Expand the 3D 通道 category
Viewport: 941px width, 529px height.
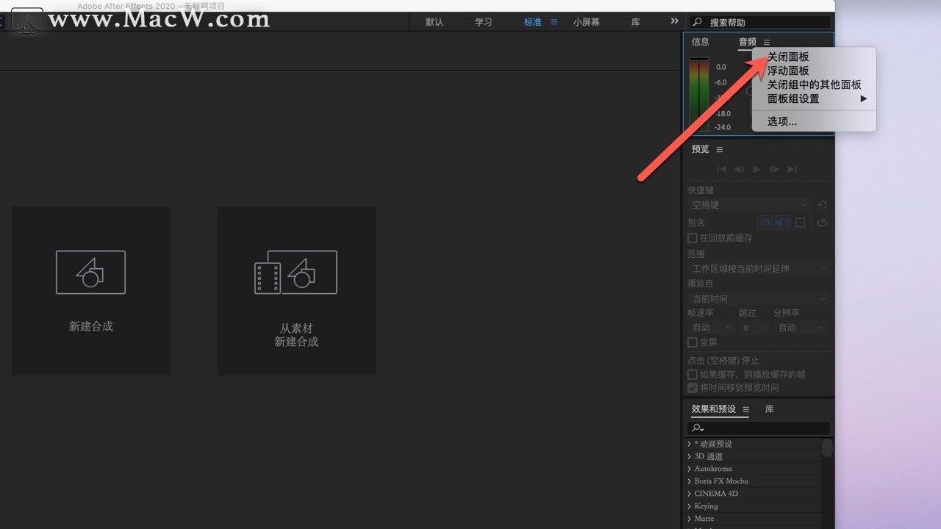point(690,456)
